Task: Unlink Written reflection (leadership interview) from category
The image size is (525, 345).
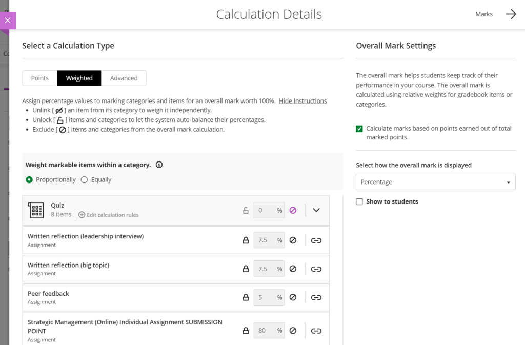Action: (x=316, y=240)
